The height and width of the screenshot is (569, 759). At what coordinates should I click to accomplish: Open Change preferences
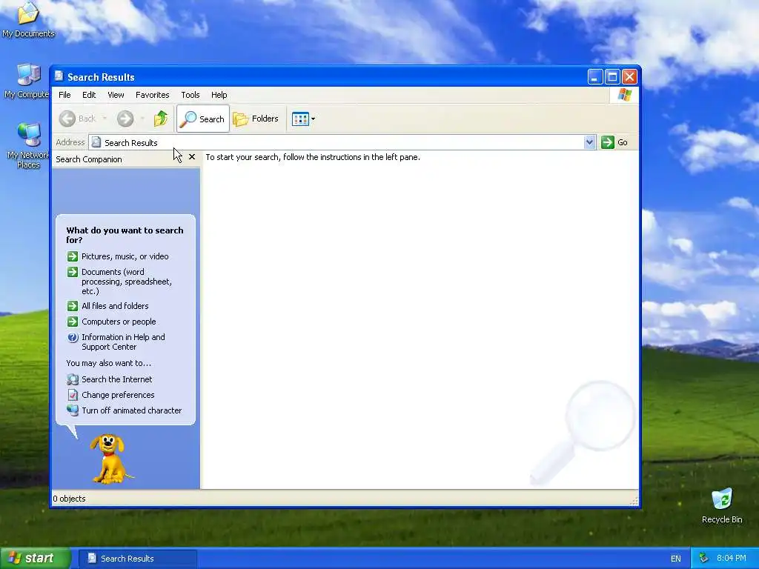[118, 395]
